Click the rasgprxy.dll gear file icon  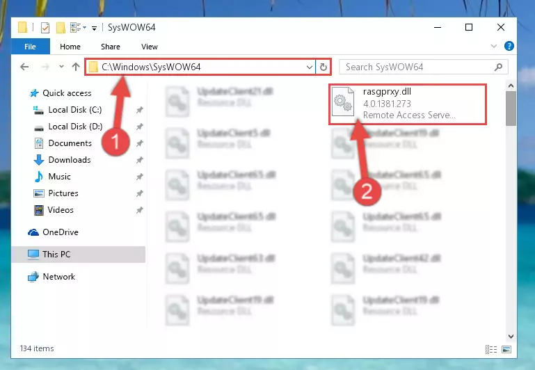(x=343, y=102)
